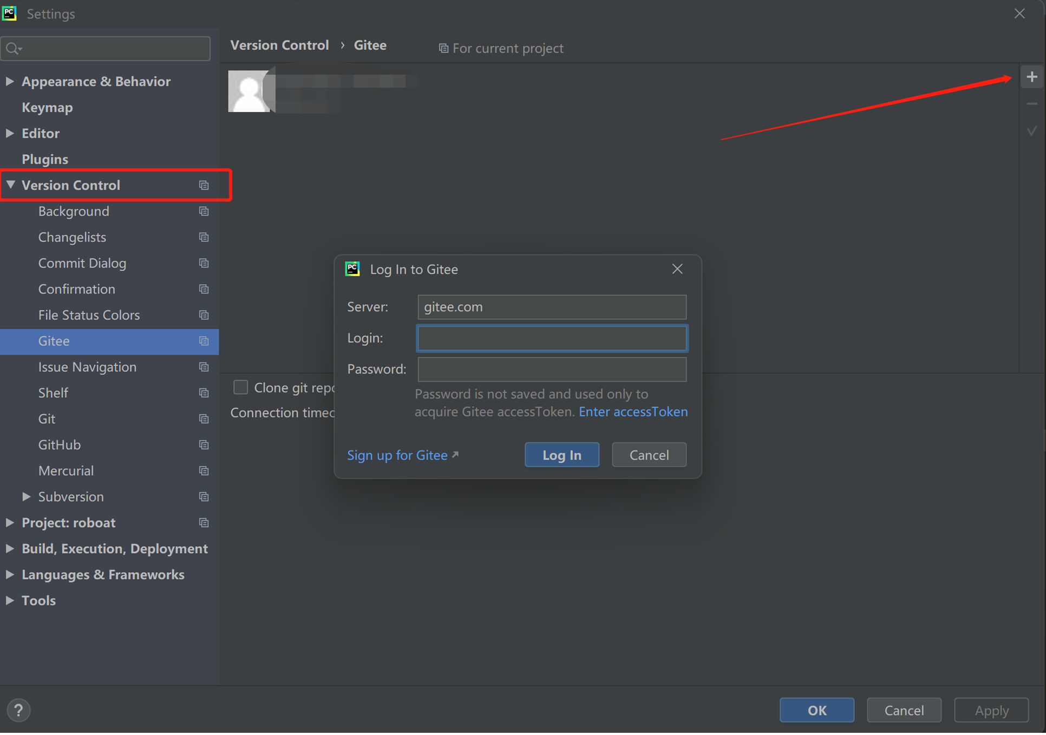This screenshot has width=1046, height=735.
Task: Click the help question mark icon
Action: pyautogui.click(x=18, y=710)
